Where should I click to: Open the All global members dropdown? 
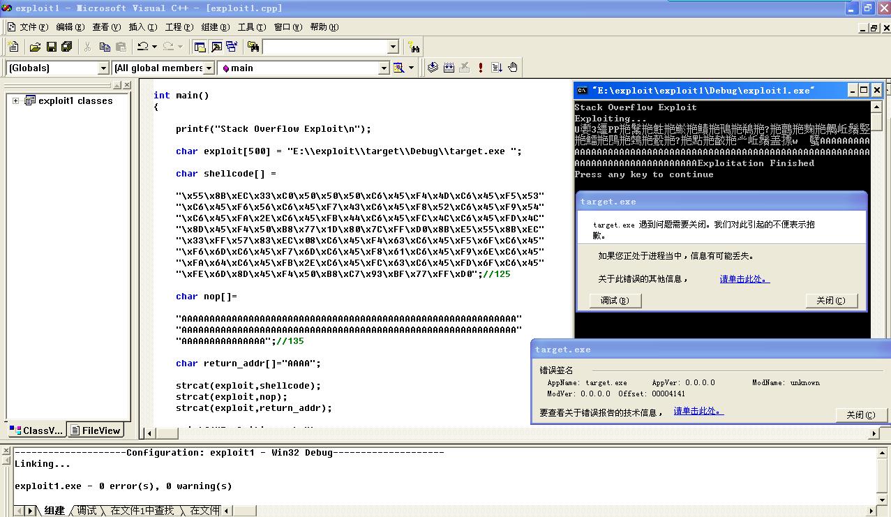tap(209, 68)
